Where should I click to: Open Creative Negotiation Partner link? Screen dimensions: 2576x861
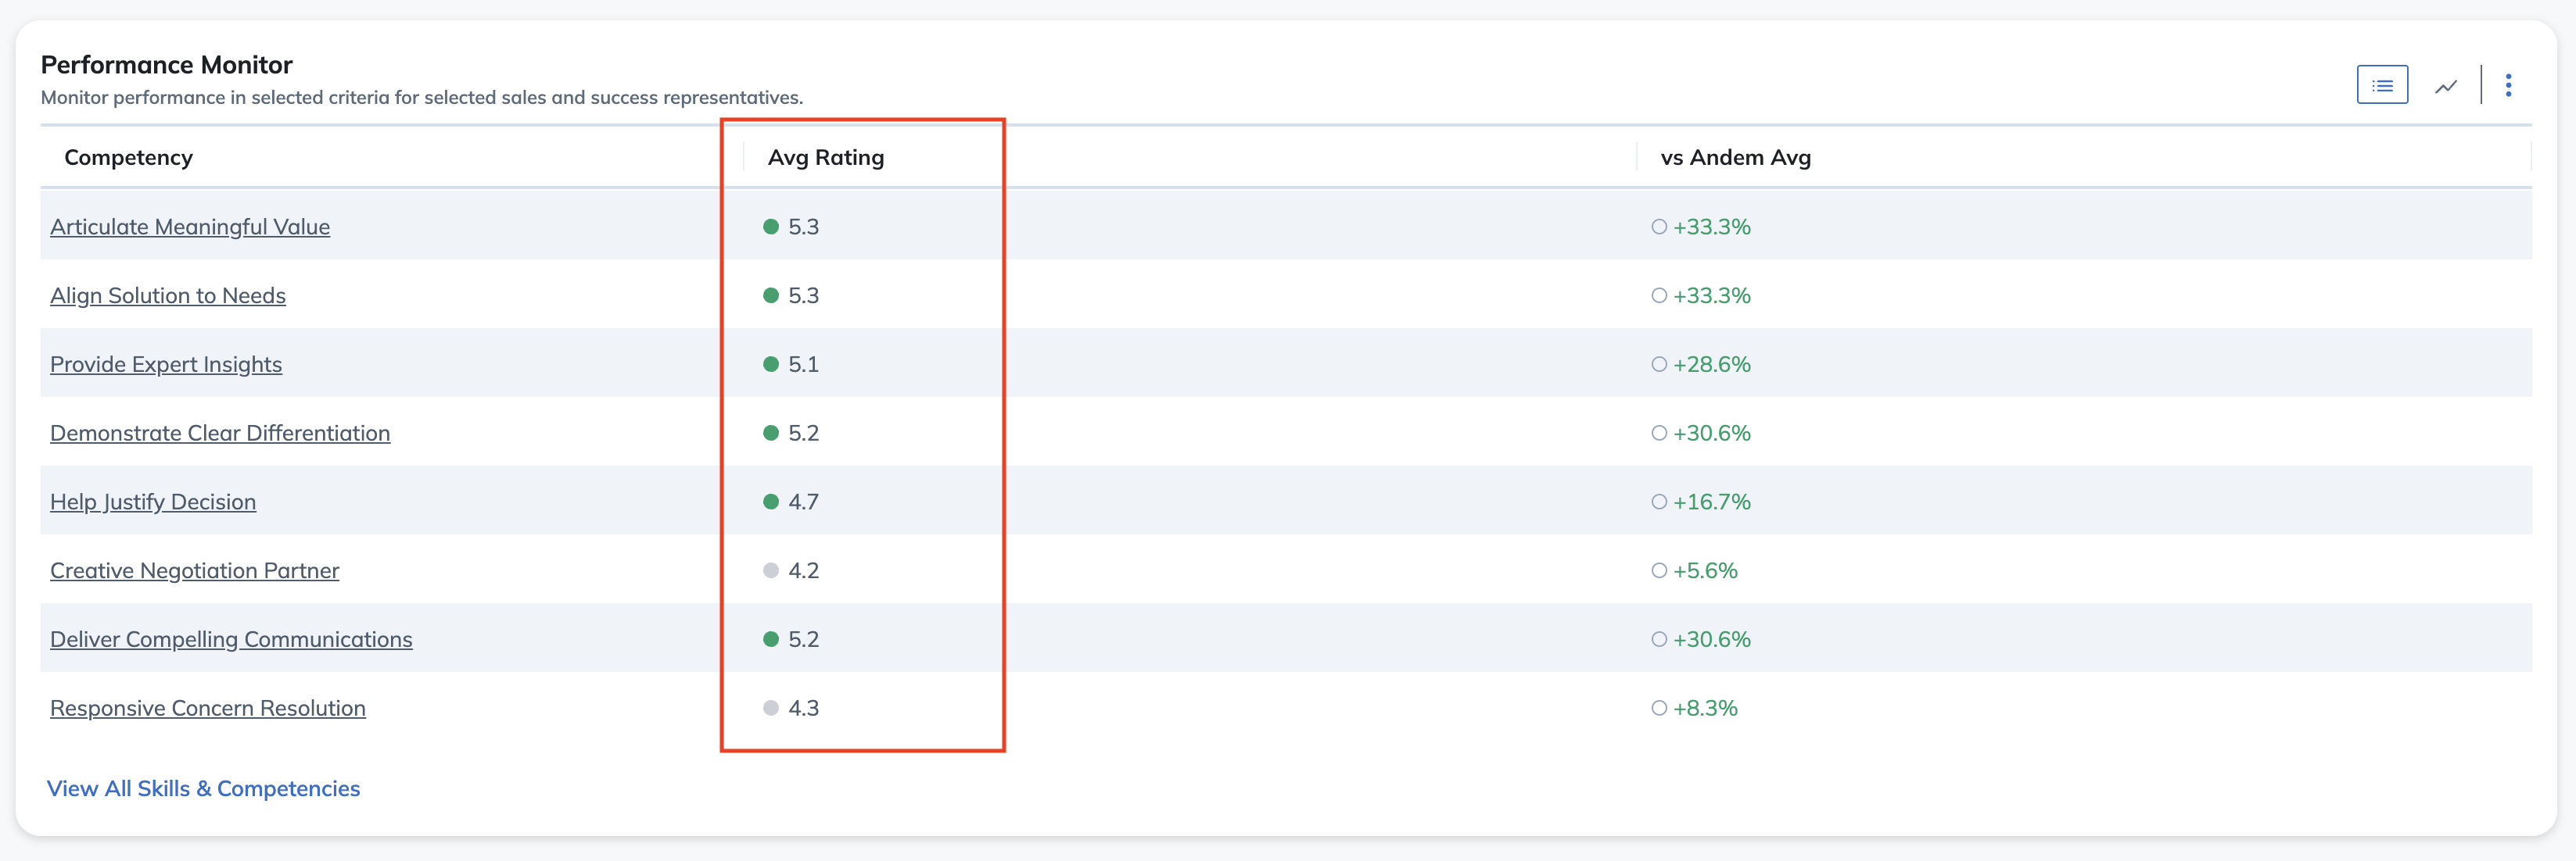pyautogui.click(x=195, y=570)
